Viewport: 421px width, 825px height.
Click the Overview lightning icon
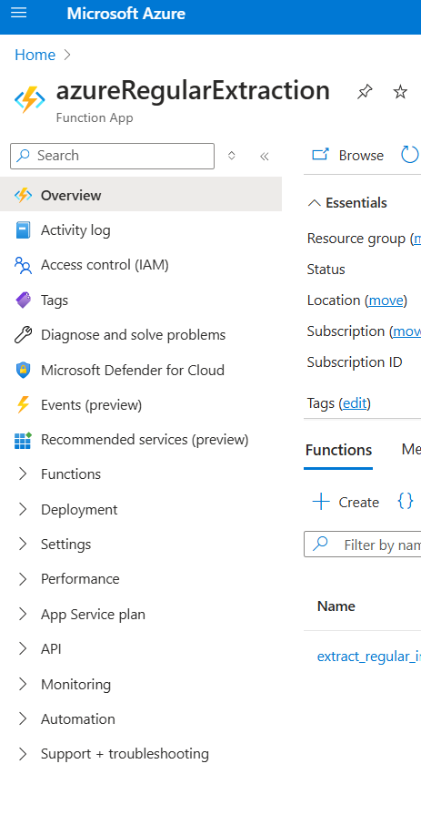tap(23, 195)
